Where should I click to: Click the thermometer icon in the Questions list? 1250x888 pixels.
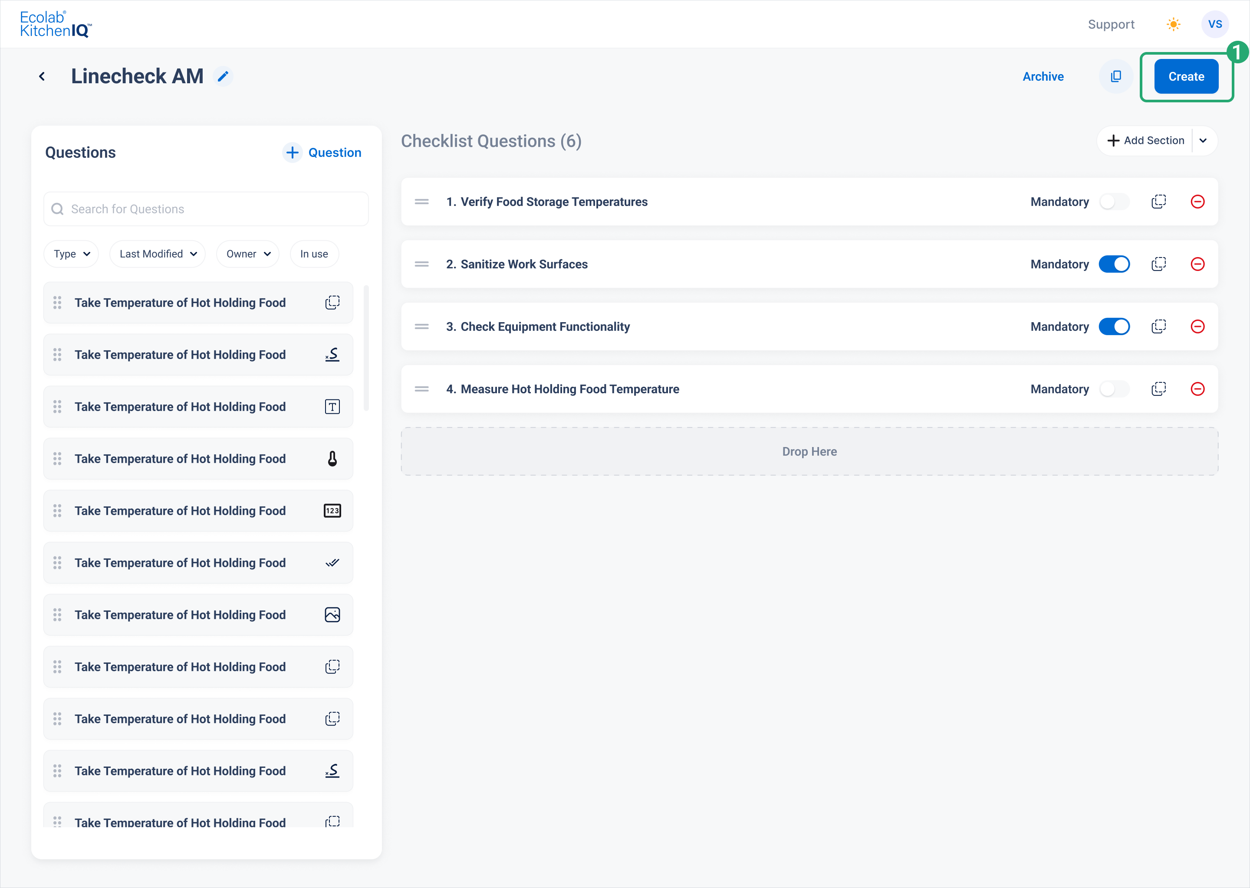(332, 459)
